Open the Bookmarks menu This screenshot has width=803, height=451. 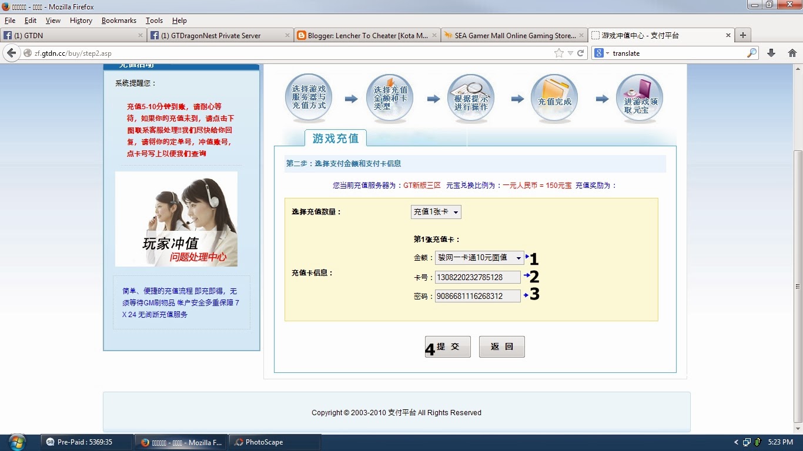point(119,21)
